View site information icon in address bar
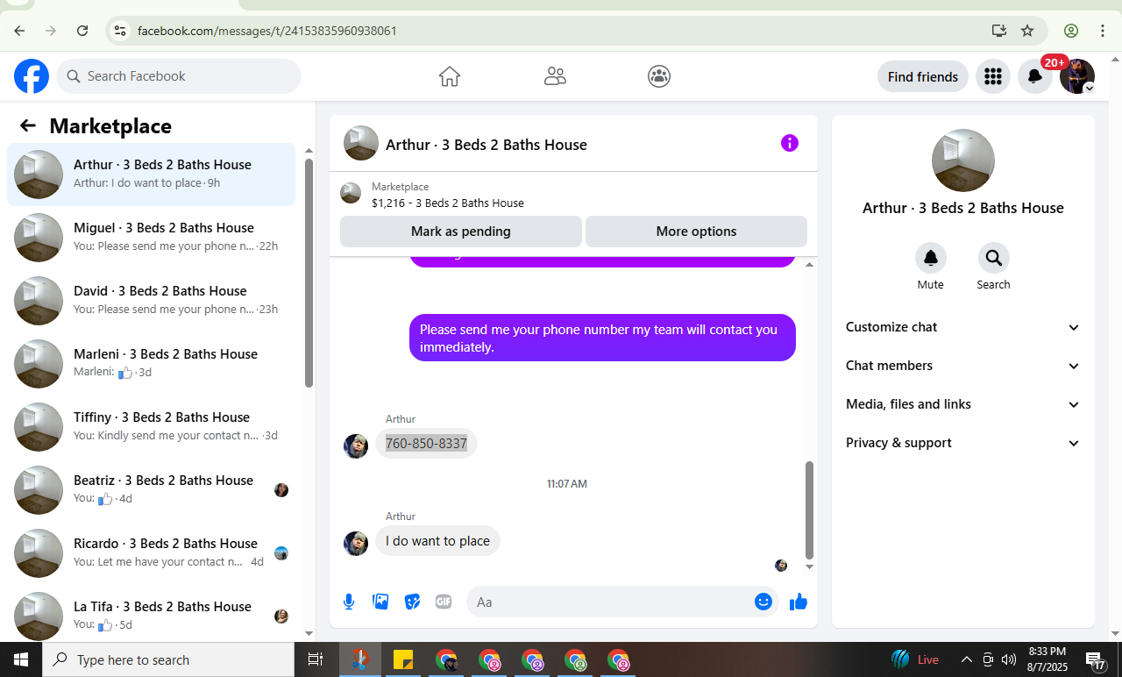This screenshot has width=1122, height=677. (121, 31)
